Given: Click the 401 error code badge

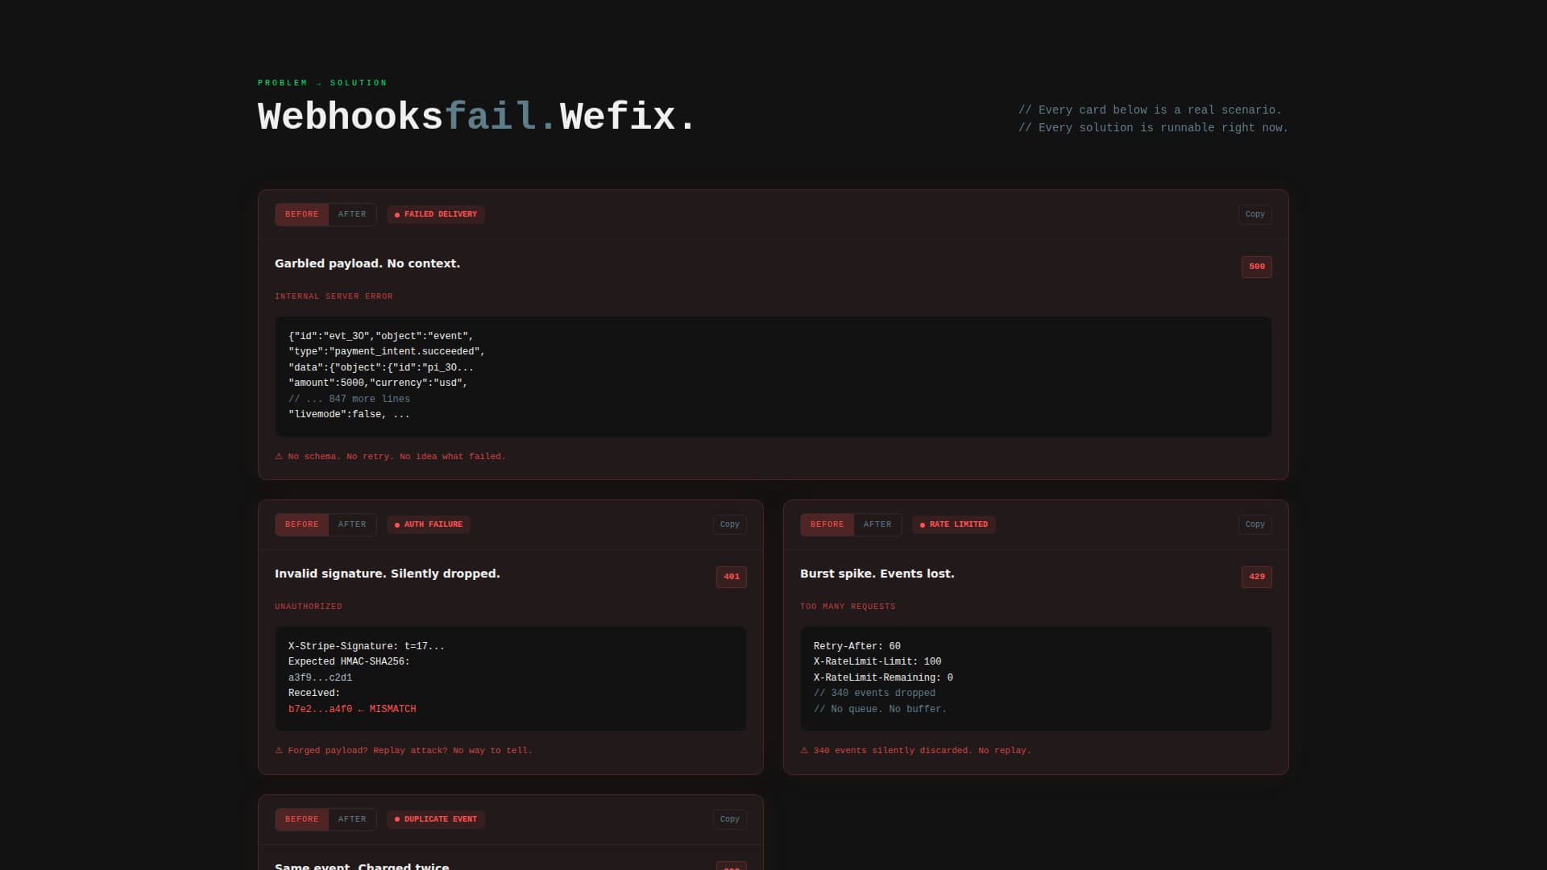Looking at the screenshot, I should coord(731,577).
